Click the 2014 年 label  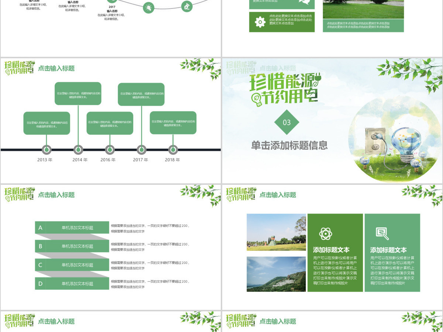[80, 160]
